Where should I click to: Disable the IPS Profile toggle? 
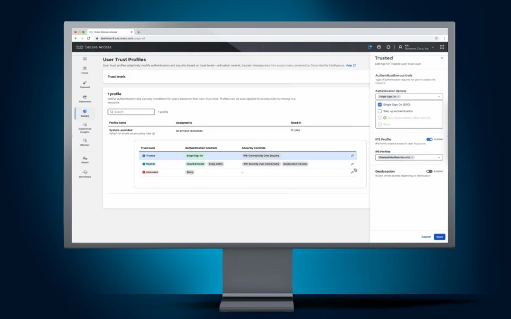click(429, 139)
